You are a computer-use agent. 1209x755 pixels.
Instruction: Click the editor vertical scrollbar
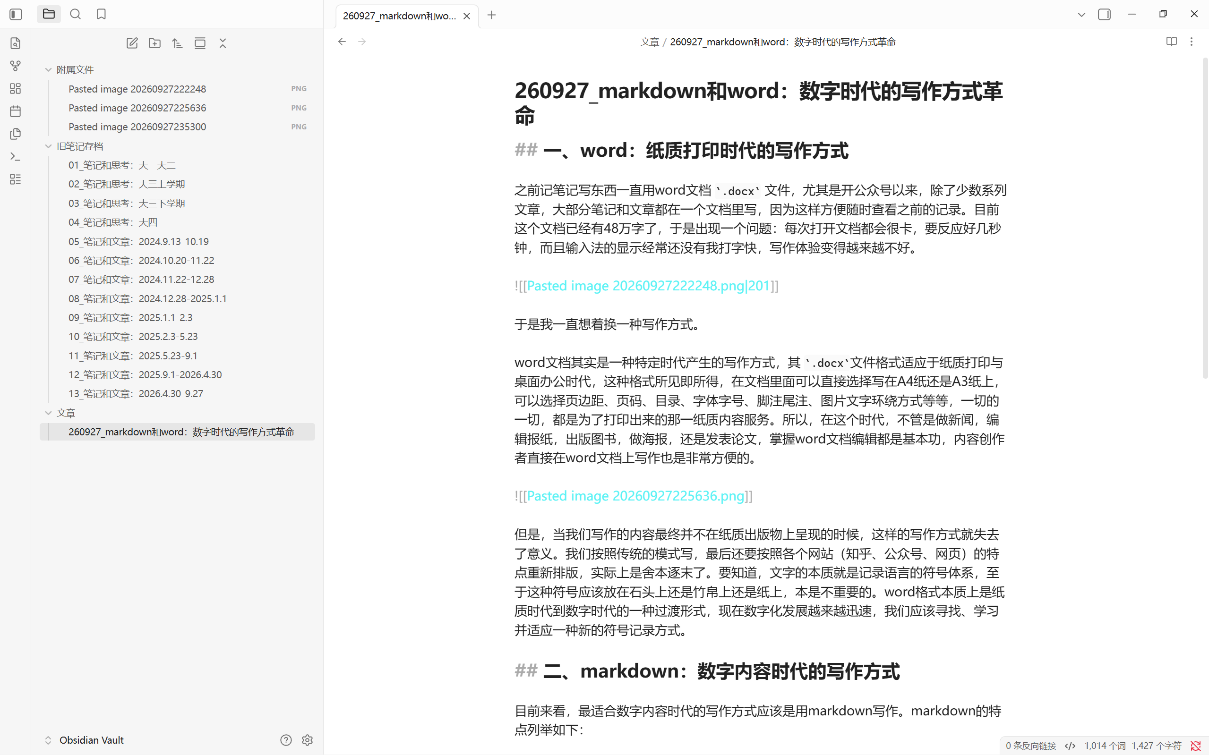tap(1205, 218)
